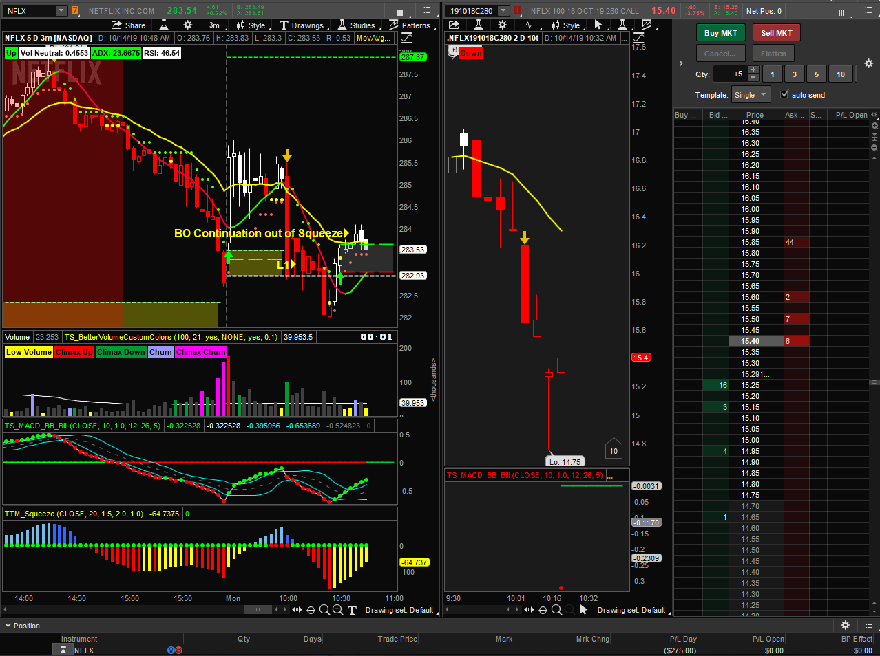
Task: Click the Qty input field showing +5
Action: (731, 74)
